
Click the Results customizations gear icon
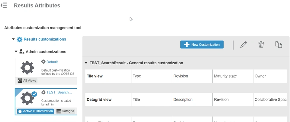pos(20,39)
